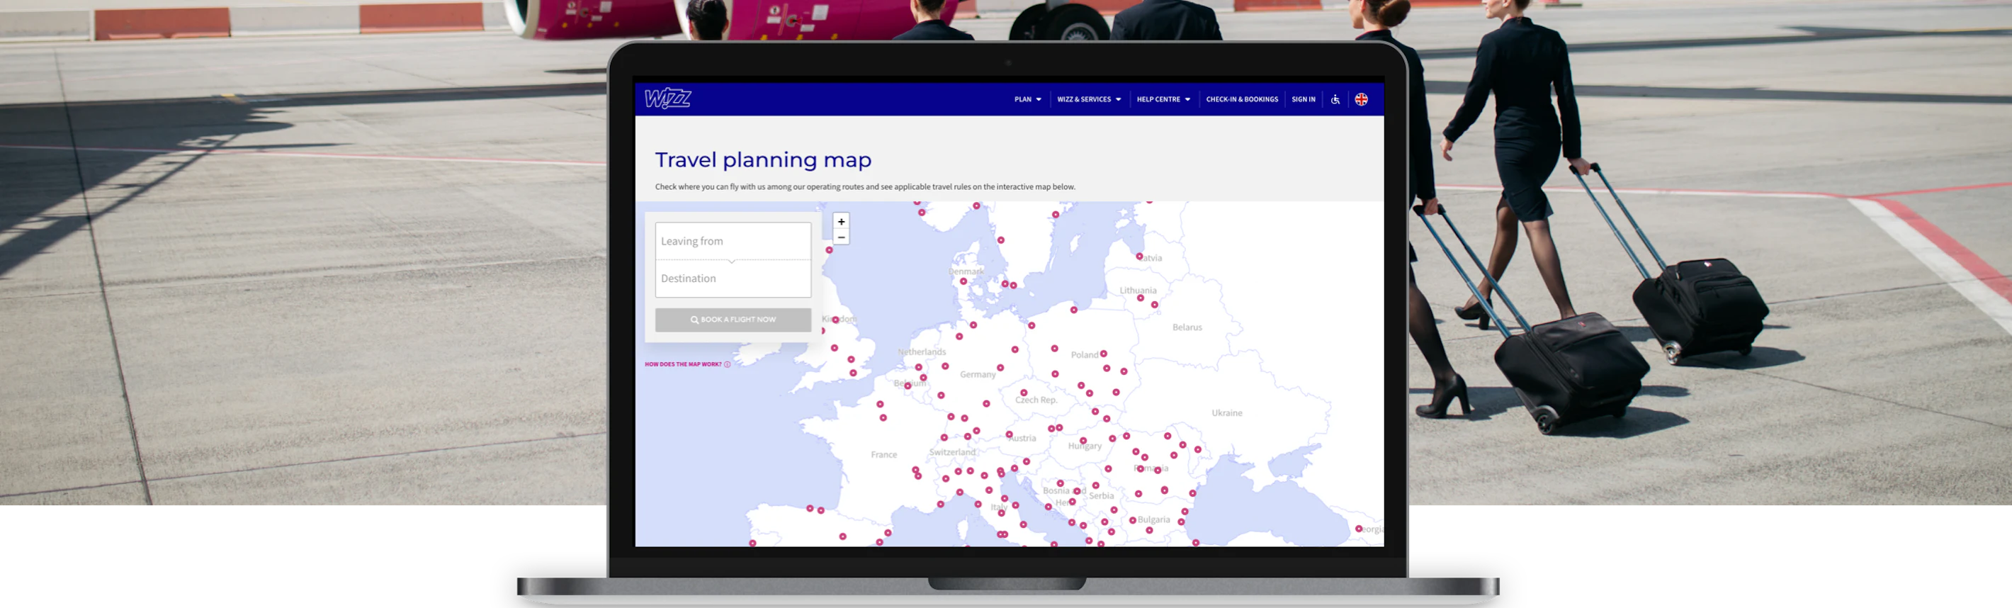Screen dimensions: 2012x608
Task: Open Check-in & Bookings
Action: (x=1242, y=99)
